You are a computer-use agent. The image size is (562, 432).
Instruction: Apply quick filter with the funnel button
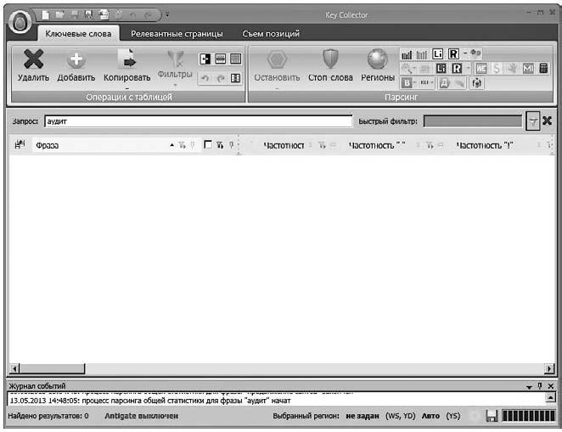coord(532,121)
